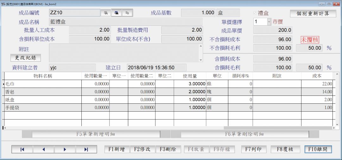This screenshot has height=160, width=342.
Task: Click the 含損耗成本 field 96.00
Action: pyautogui.click(x=273, y=59)
